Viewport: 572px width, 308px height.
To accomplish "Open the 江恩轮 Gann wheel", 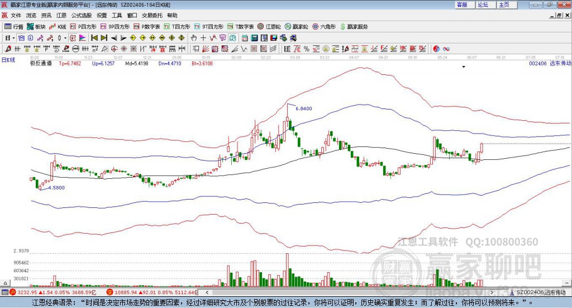I will pos(269,27).
